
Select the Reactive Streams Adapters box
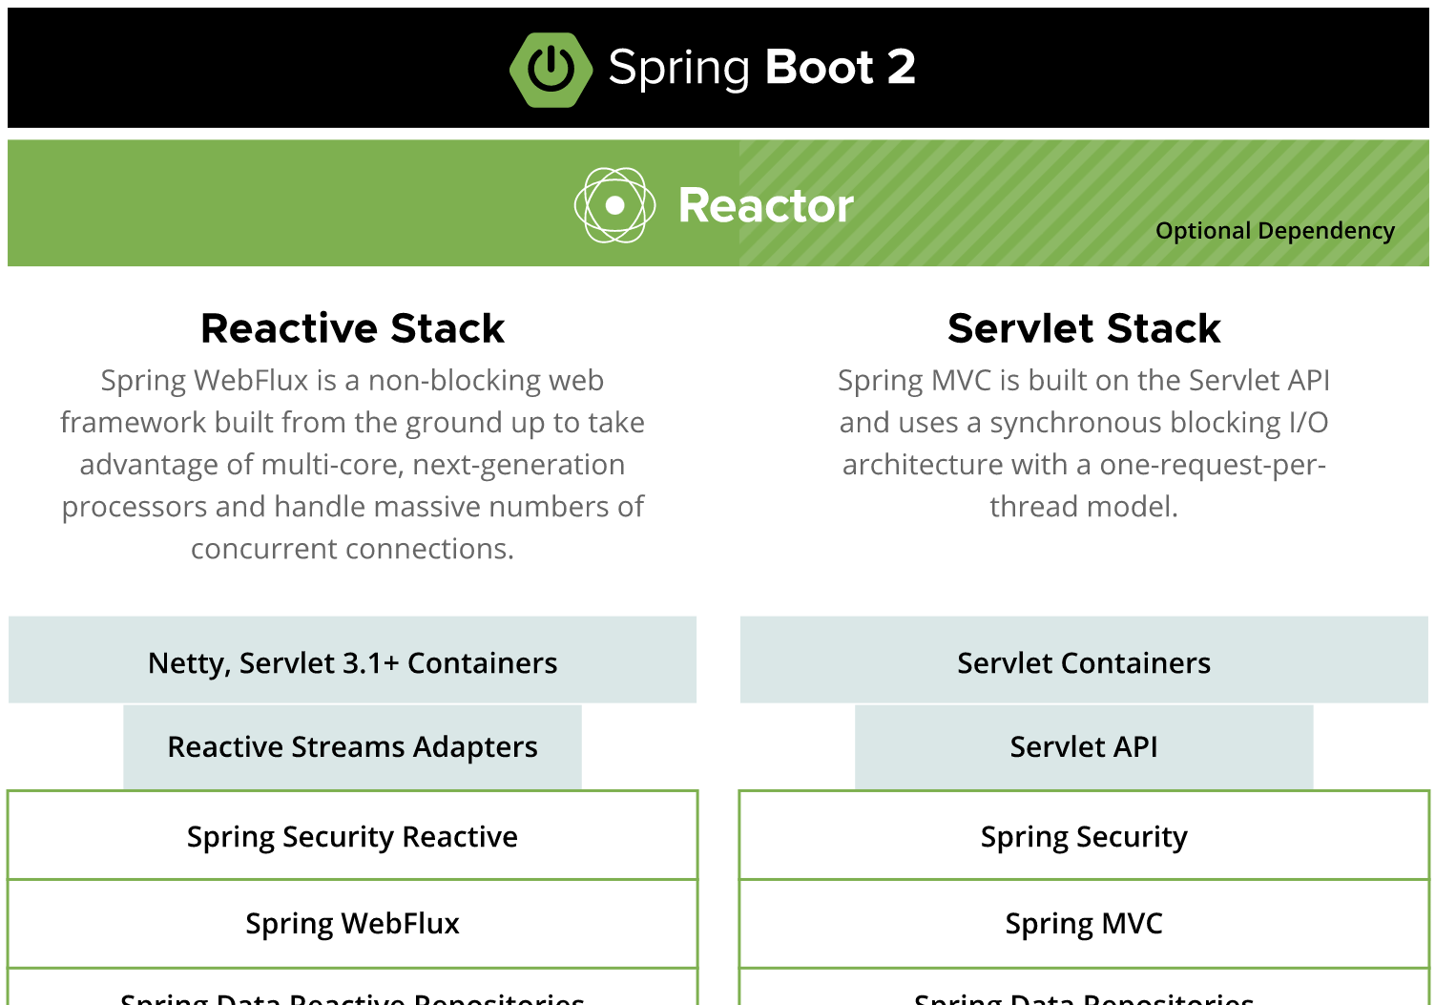[x=352, y=747]
